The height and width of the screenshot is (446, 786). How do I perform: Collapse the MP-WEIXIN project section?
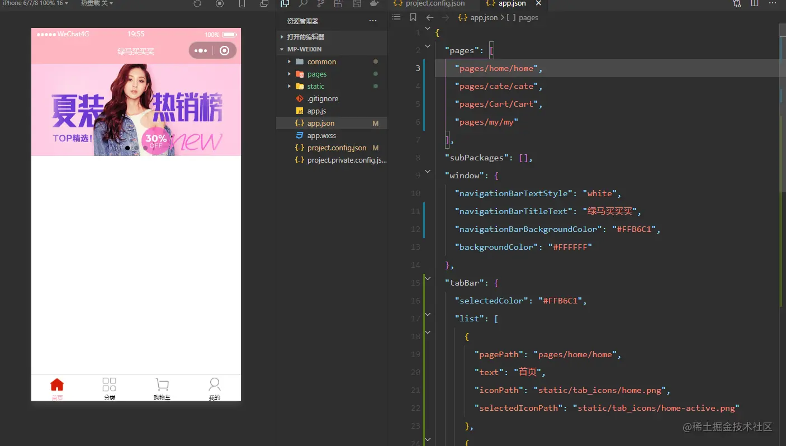tap(332, 49)
